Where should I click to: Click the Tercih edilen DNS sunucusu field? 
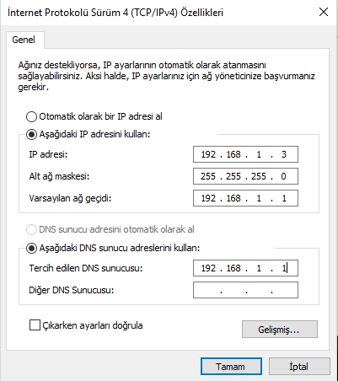pyautogui.click(x=245, y=268)
